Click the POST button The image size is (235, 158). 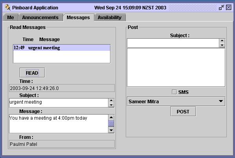183,111
